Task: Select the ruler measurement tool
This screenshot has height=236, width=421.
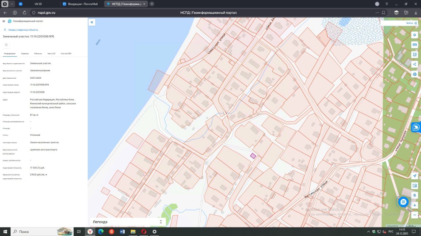Action: (414, 45)
